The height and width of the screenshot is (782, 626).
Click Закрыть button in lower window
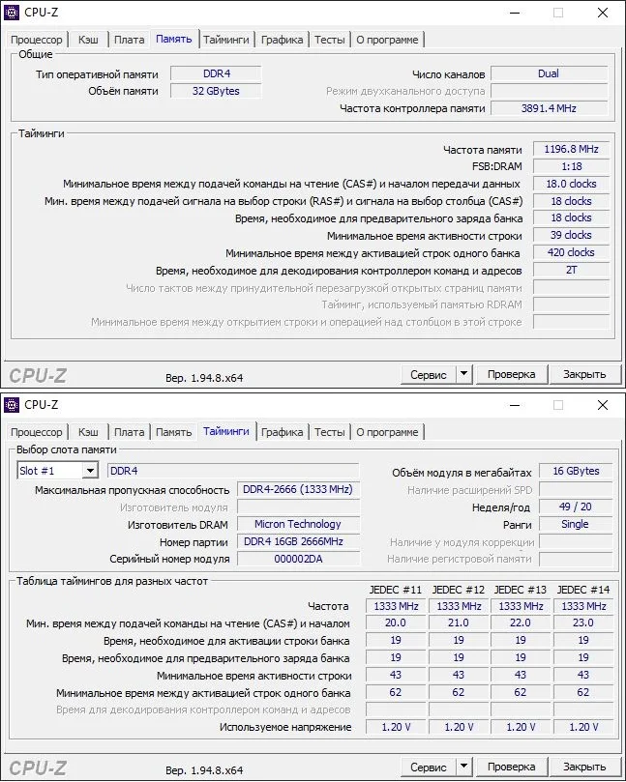tap(584, 767)
